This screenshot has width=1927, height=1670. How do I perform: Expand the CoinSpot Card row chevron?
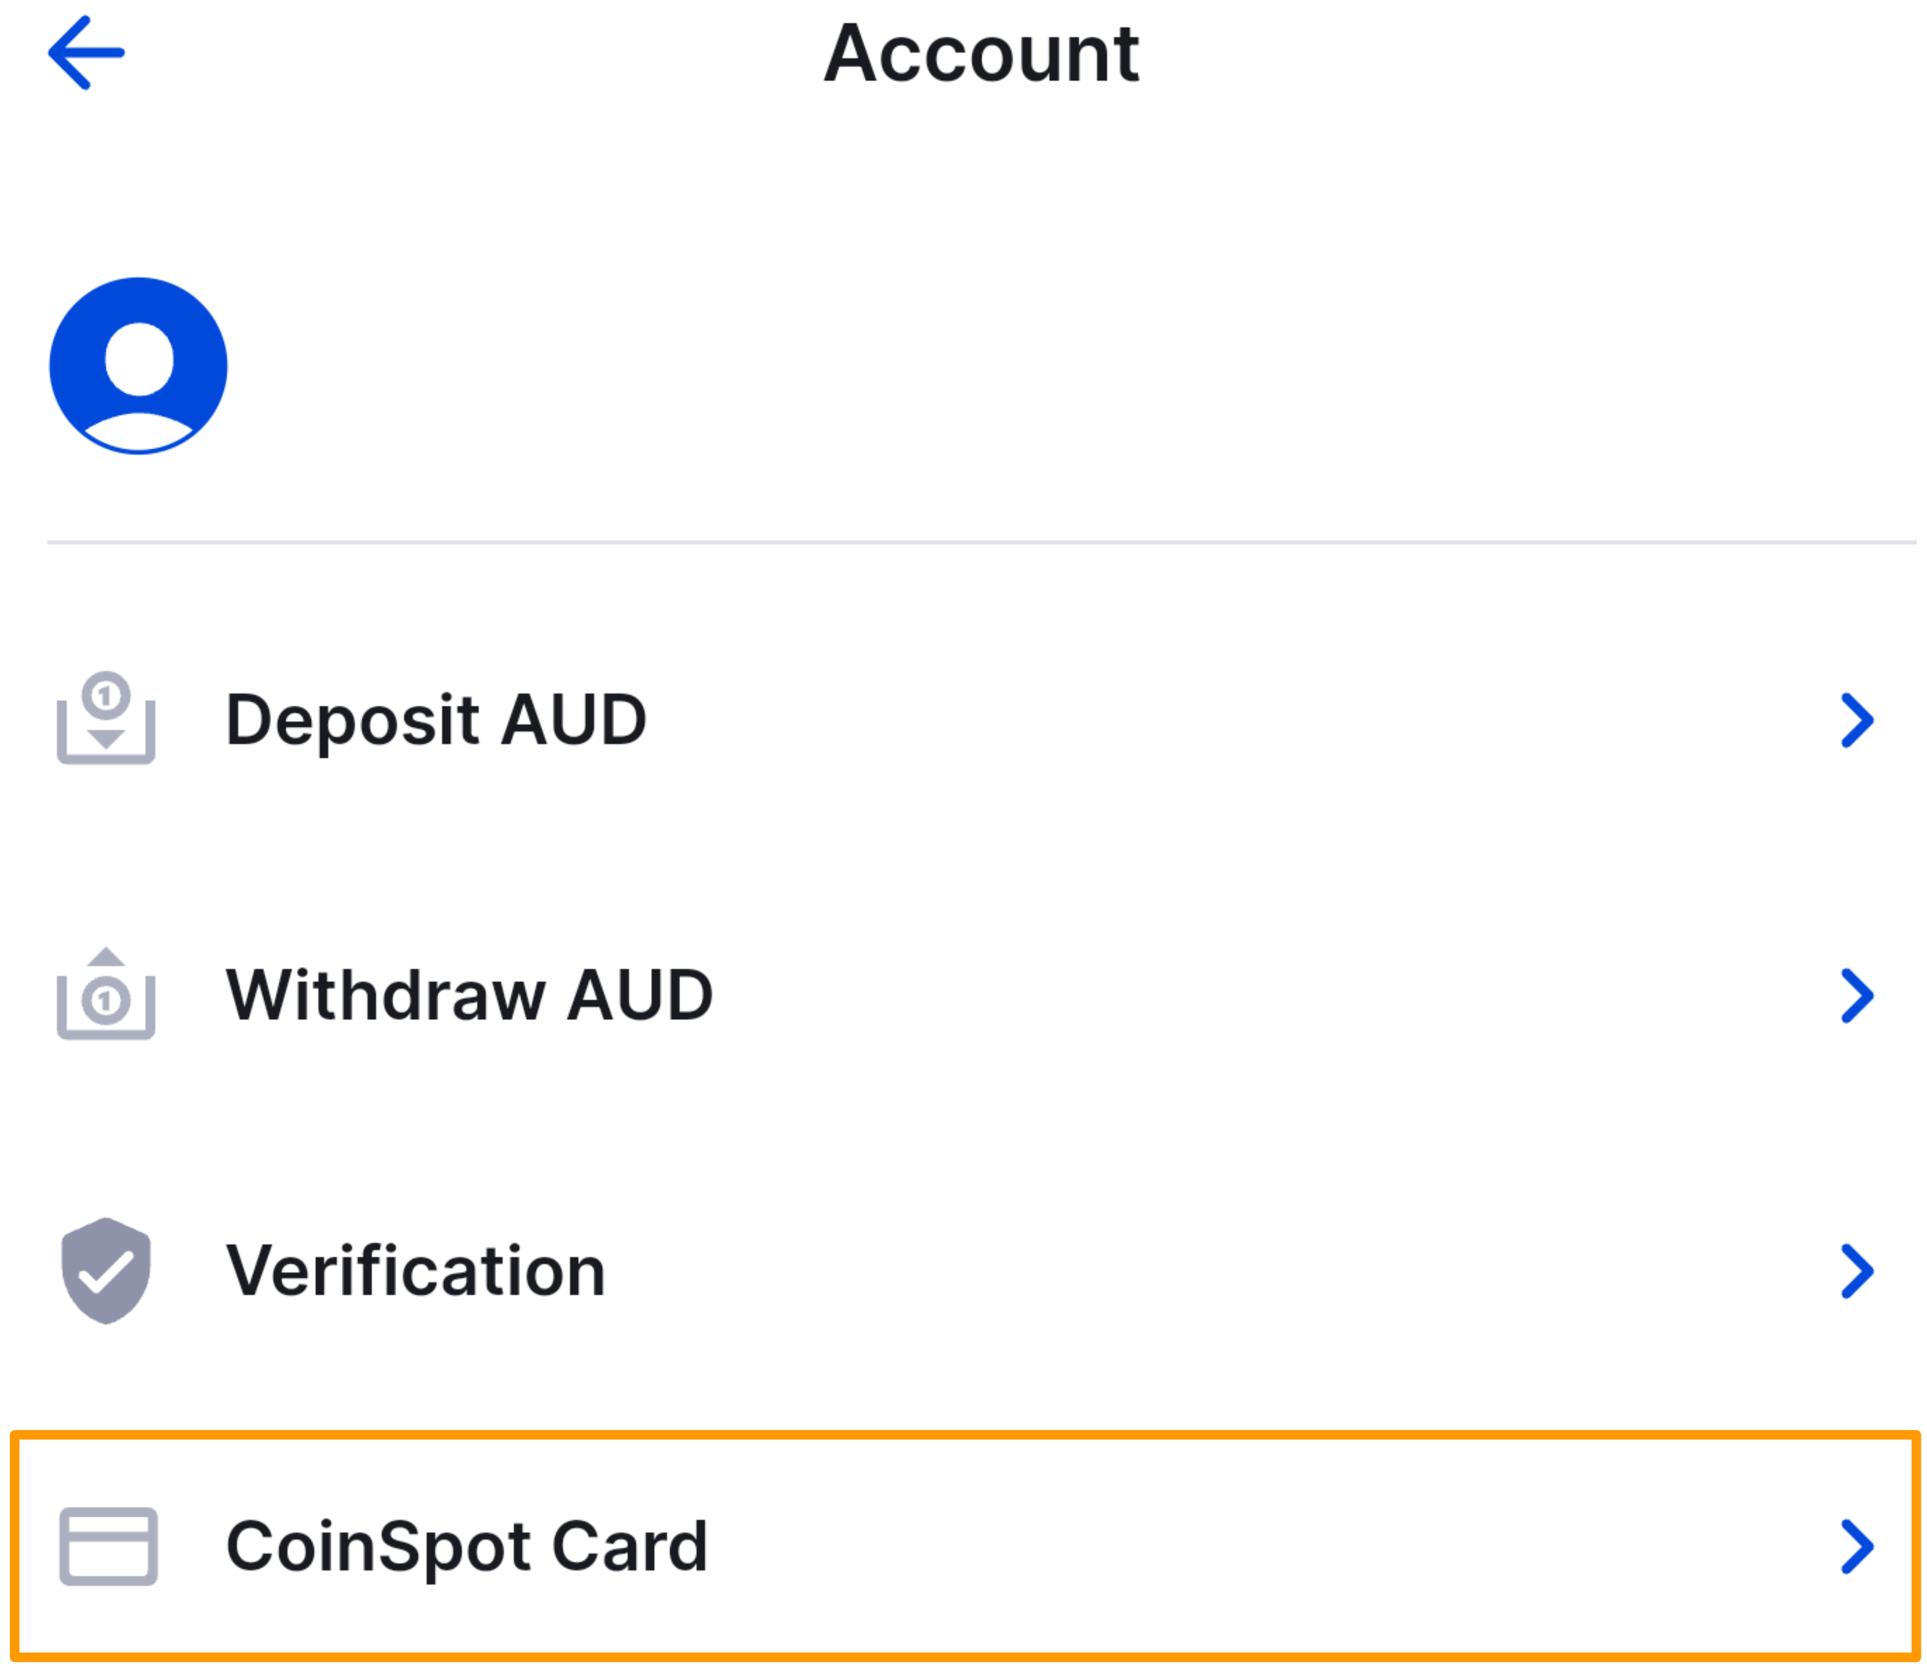[x=1858, y=1547]
